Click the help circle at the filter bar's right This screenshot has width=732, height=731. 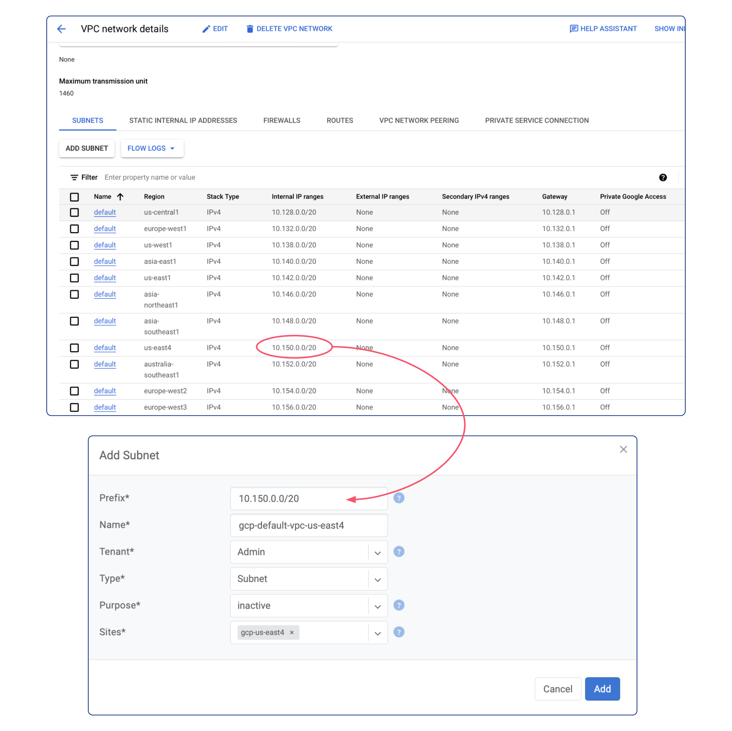click(663, 178)
